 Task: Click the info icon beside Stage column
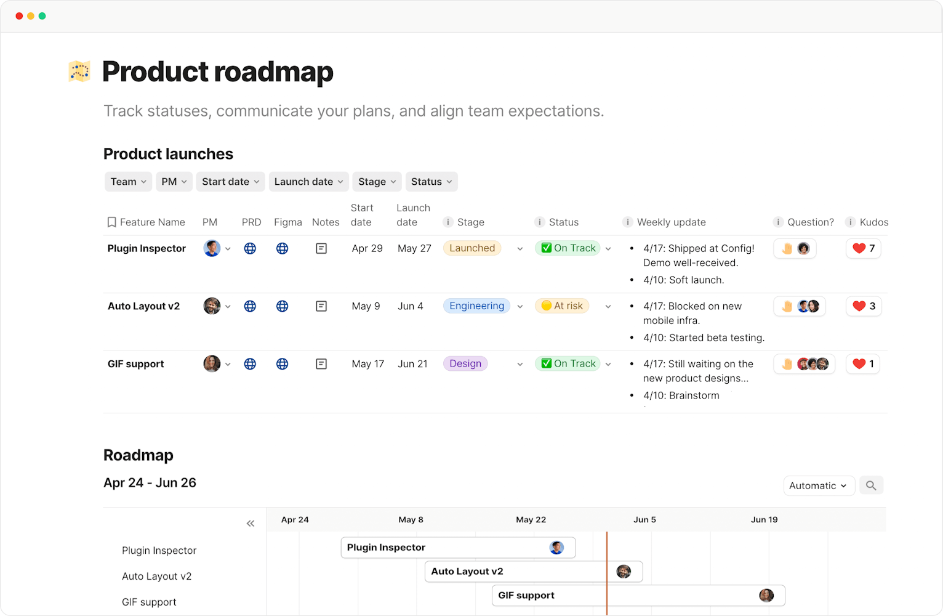tap(448, 222)
